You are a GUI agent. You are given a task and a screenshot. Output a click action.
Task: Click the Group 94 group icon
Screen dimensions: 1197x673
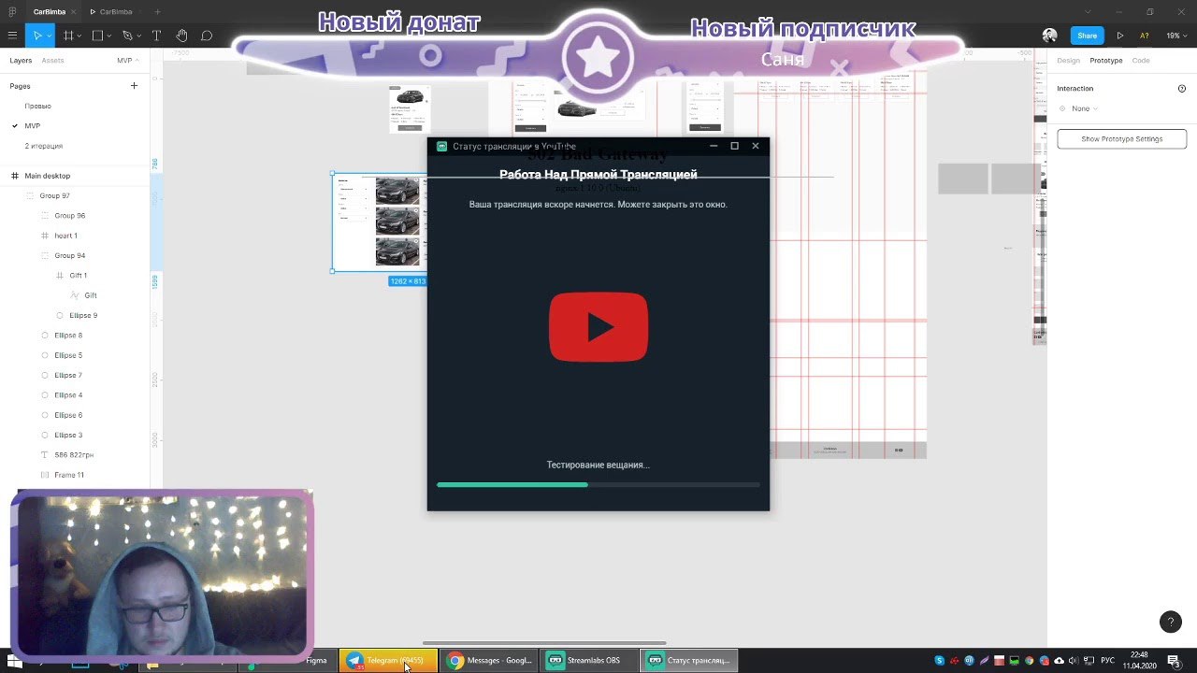pyautogui.click(x=45, y=255)
